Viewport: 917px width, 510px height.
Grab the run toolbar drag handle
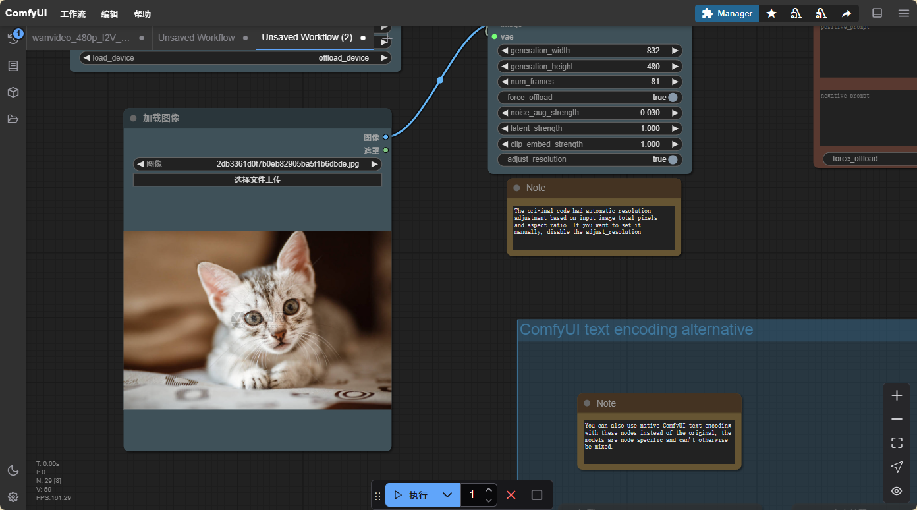(x=377, y=496)
